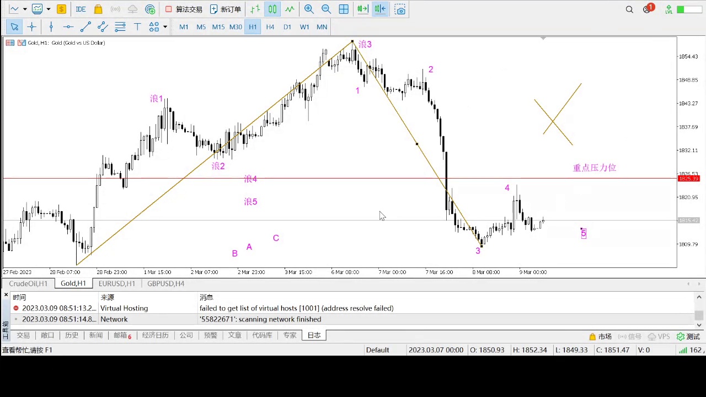The width and height of the screenshot is (706, 397).
Task: Click the tile windows grid icon
Action: point(344,9)
